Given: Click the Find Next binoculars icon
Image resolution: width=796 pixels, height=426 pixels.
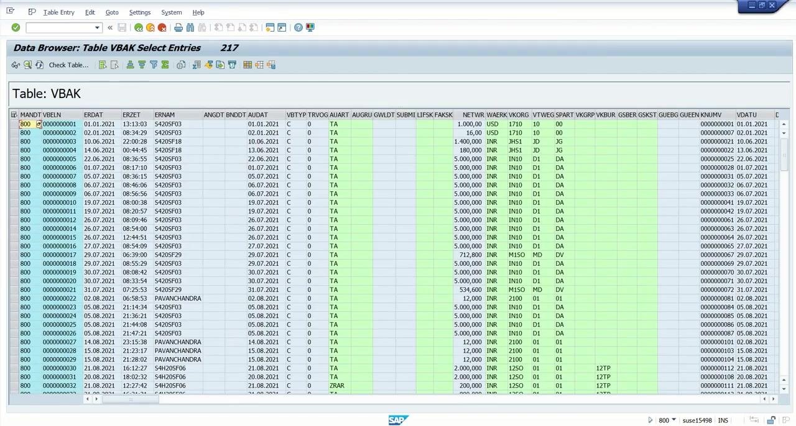Looking at the screenshot, I should click(202, 27).
